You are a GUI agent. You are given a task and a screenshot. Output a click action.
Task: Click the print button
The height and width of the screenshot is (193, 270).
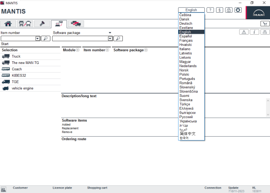[x=265, y=32]
